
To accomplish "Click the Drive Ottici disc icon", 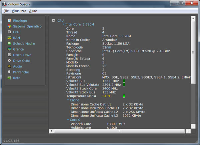I will pyautogui.click(x=9, y=61).
